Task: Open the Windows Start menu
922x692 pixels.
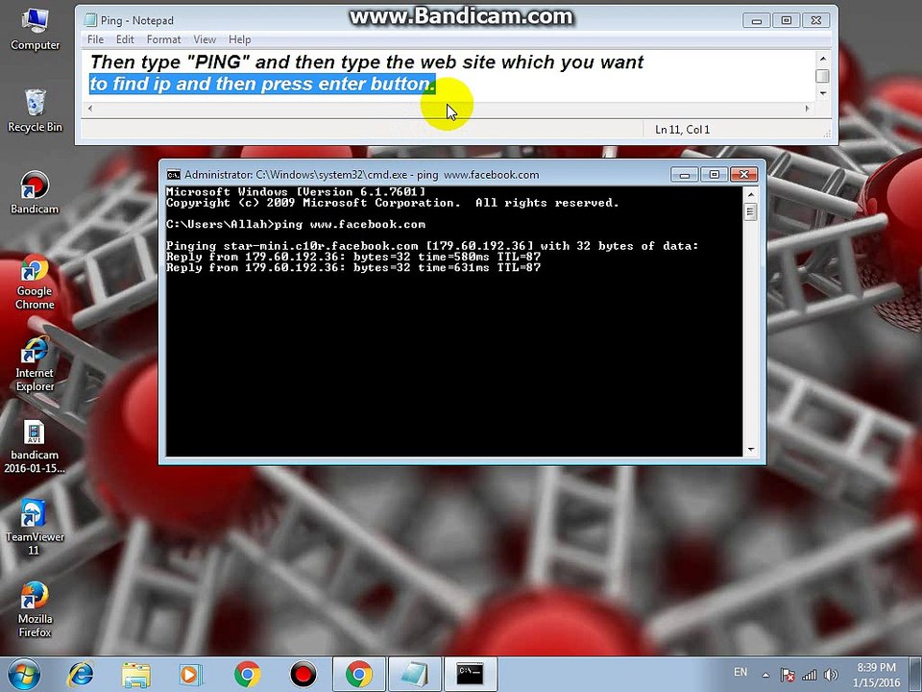Action: [24, 675]
